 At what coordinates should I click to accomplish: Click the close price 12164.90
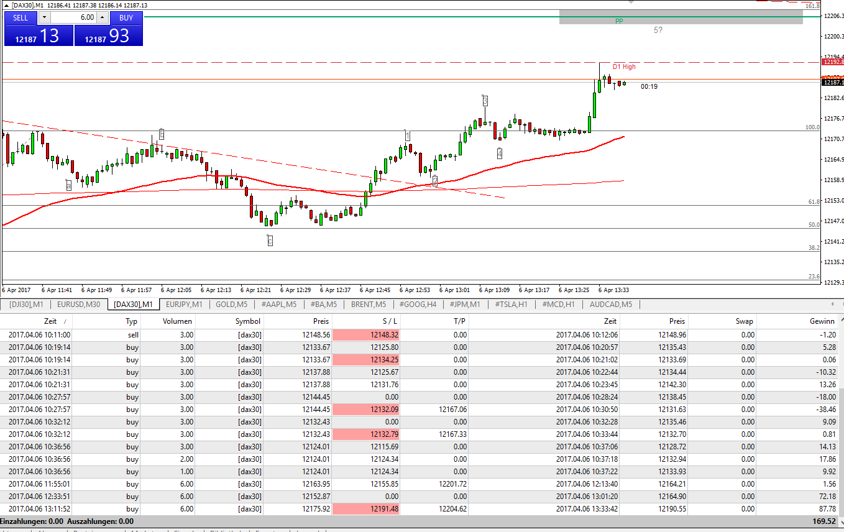click(672, 496)
